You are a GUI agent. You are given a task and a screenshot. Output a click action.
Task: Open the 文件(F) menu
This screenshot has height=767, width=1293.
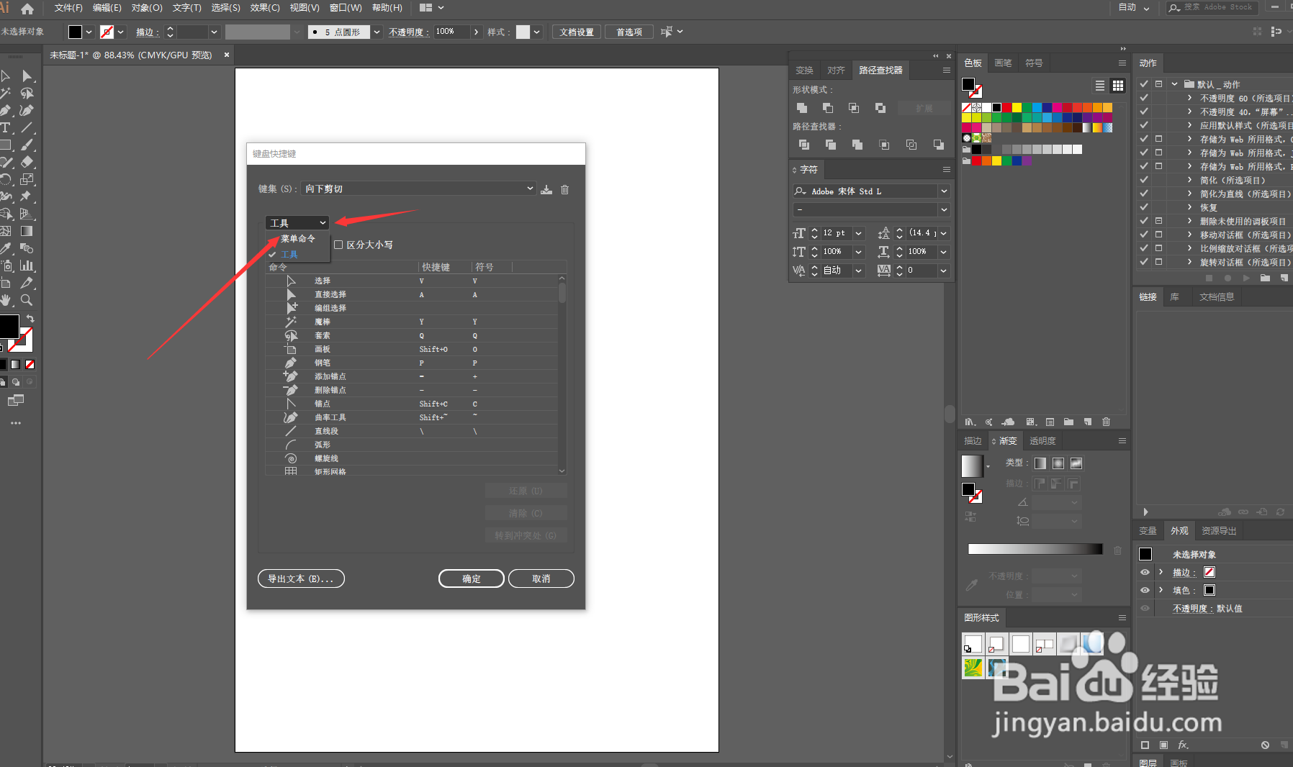pyautogui.click(x=68, y=8)
